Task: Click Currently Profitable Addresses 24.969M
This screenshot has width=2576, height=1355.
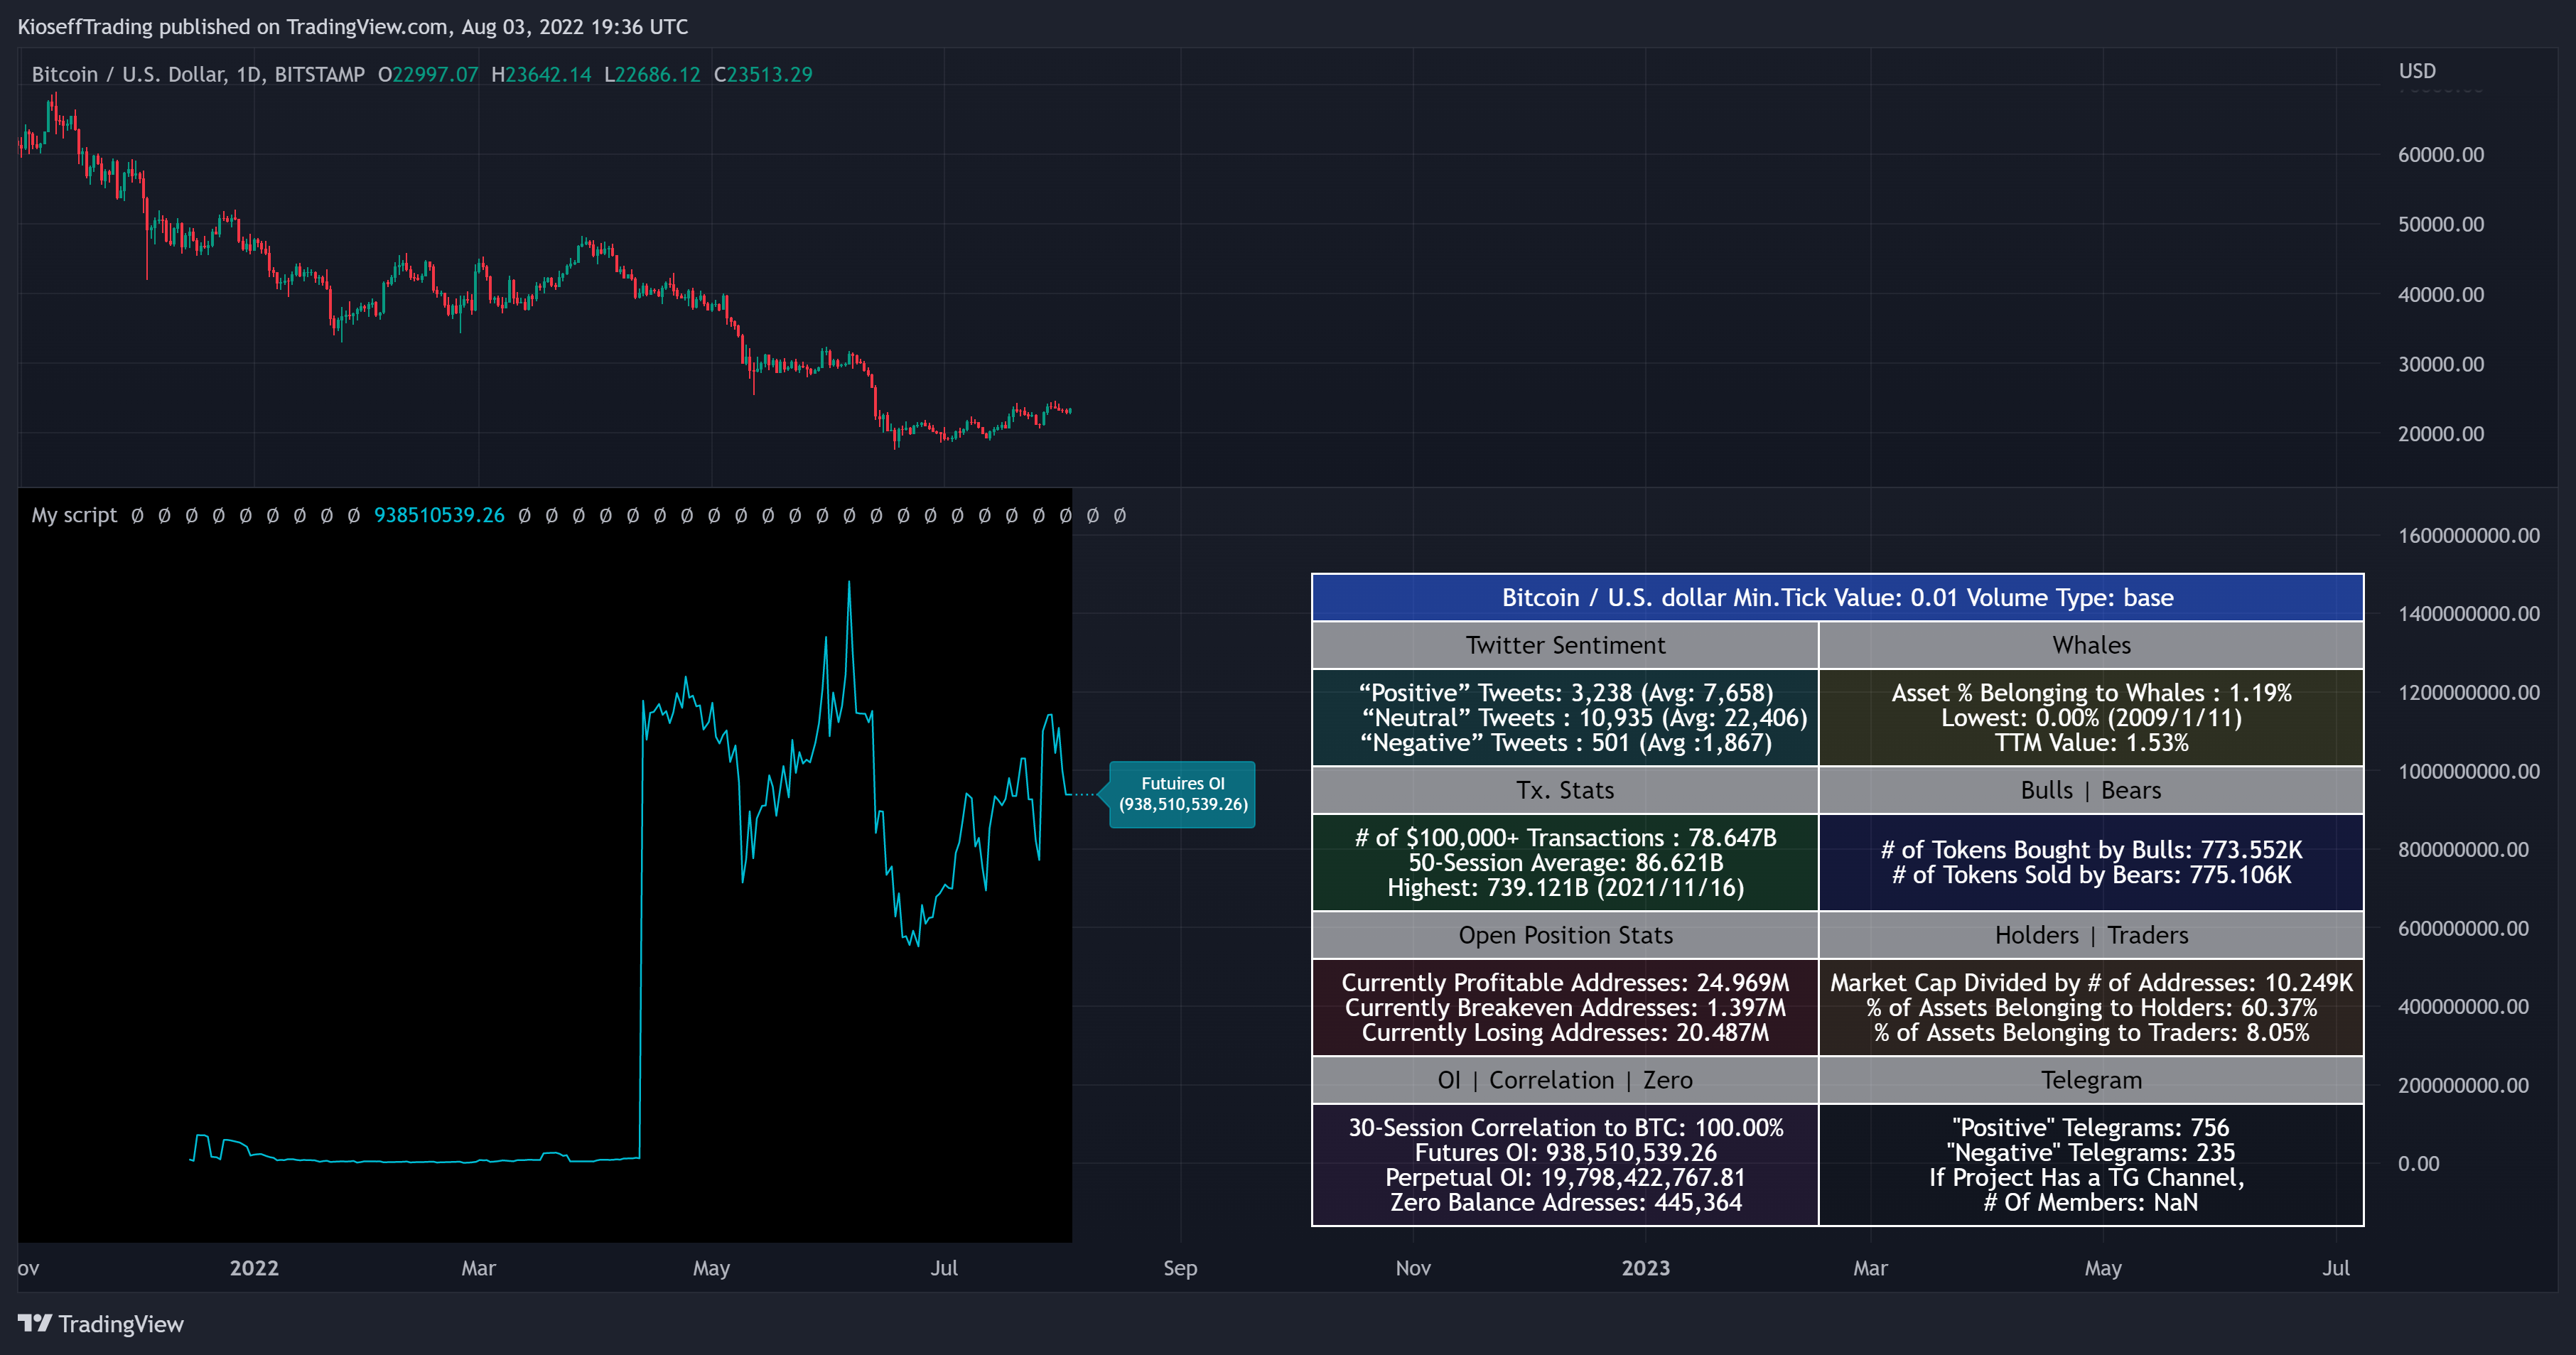Action: (x=1565, y=983)
